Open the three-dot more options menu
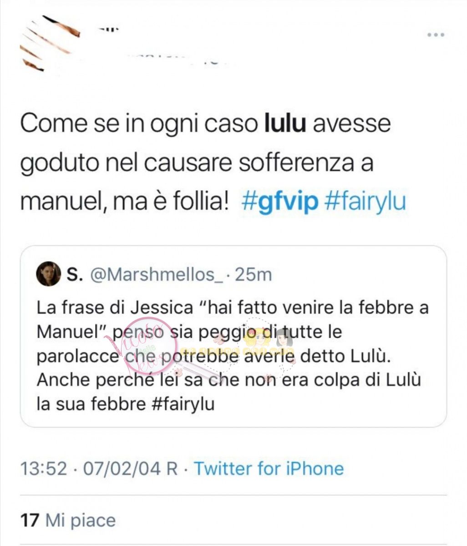 pyautogui.click(x=436, y=35)
